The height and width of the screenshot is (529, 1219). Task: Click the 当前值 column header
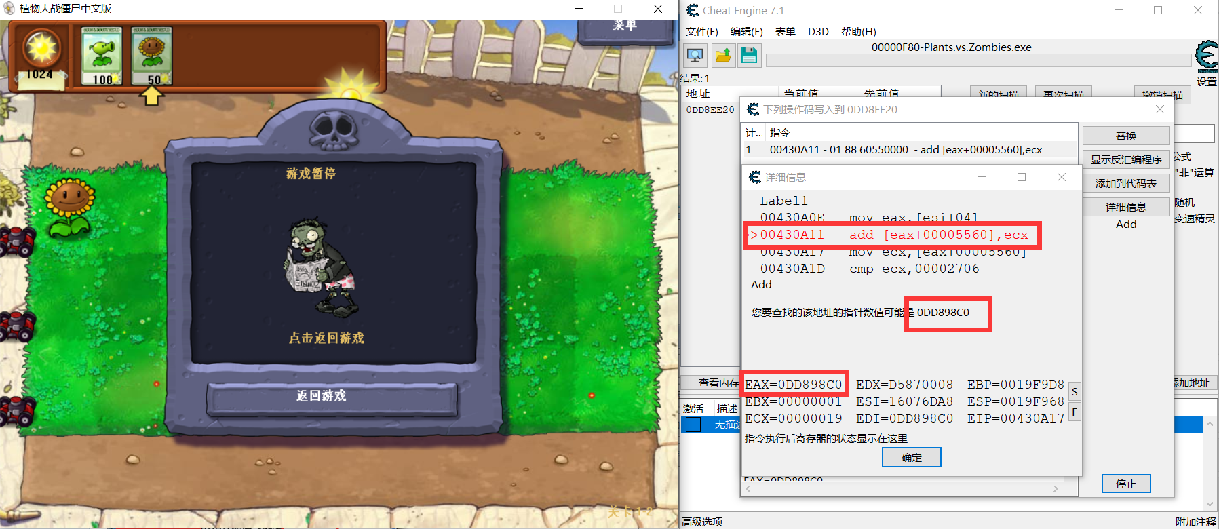tap(801, 94)
